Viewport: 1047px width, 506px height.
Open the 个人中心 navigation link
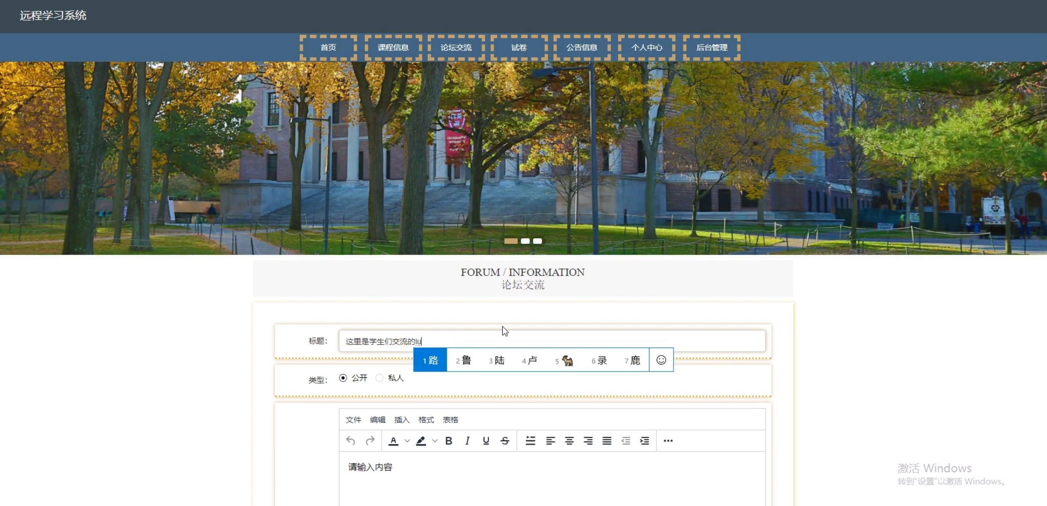[x=646, y=48]
